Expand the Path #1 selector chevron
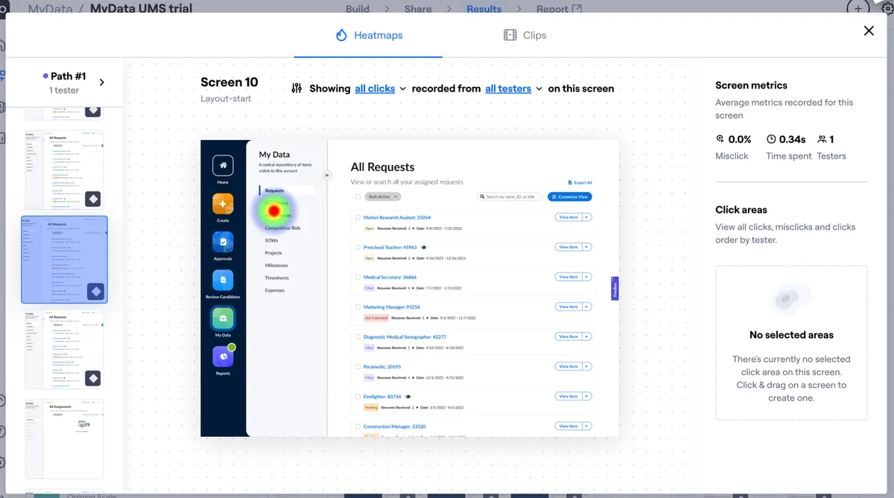 102,82
